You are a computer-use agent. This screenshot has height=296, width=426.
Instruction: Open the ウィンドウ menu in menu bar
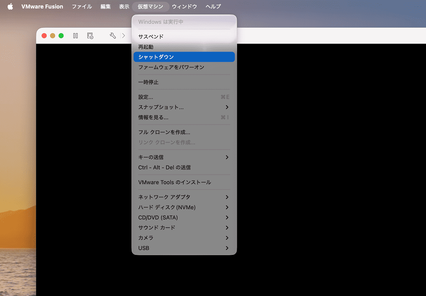[184, 6]
